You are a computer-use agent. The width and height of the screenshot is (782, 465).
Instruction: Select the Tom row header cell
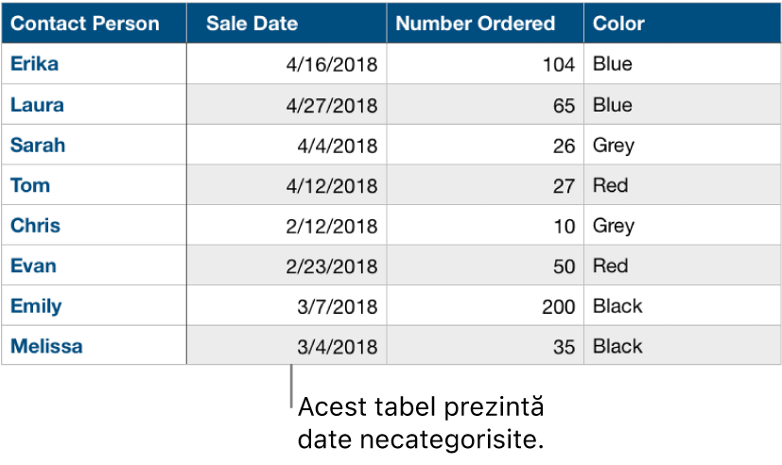point(30,185)
